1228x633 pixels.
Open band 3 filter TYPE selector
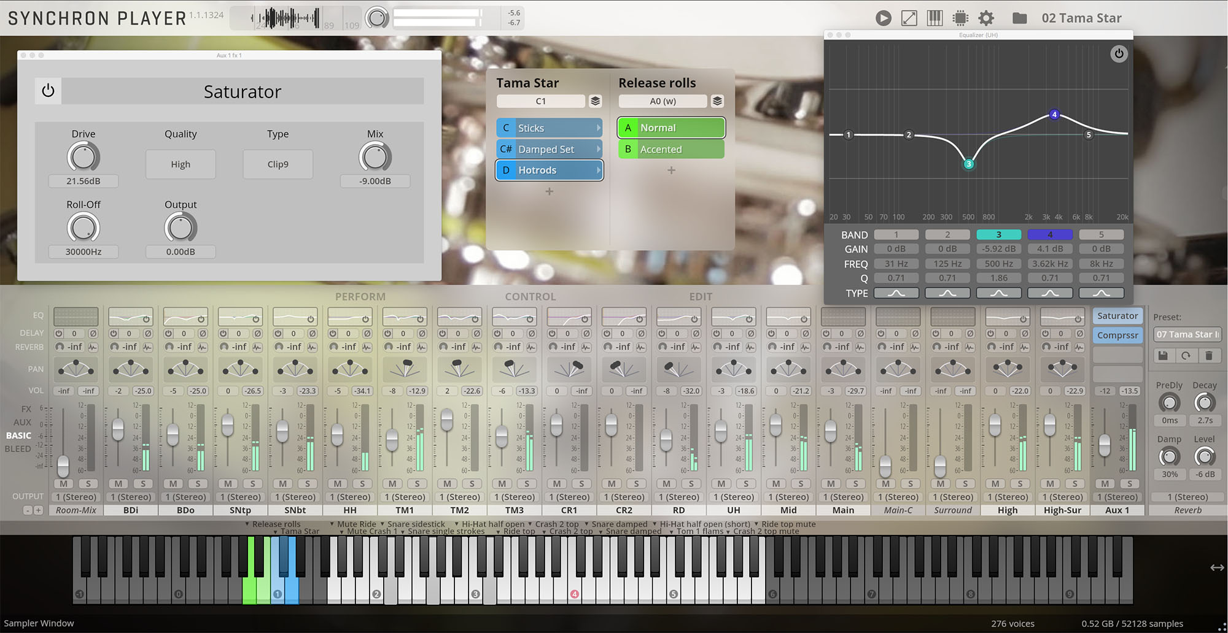(998, 293)
